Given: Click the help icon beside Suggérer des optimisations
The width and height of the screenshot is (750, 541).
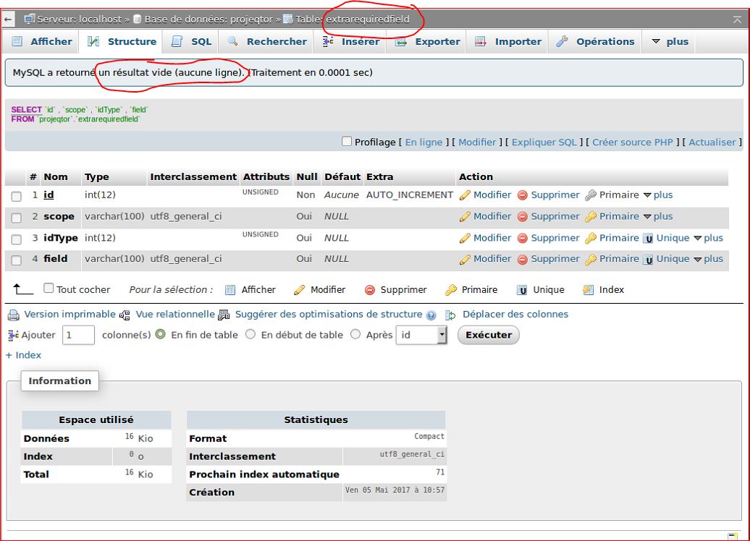Looking at the screenshot, I should 431,315.
